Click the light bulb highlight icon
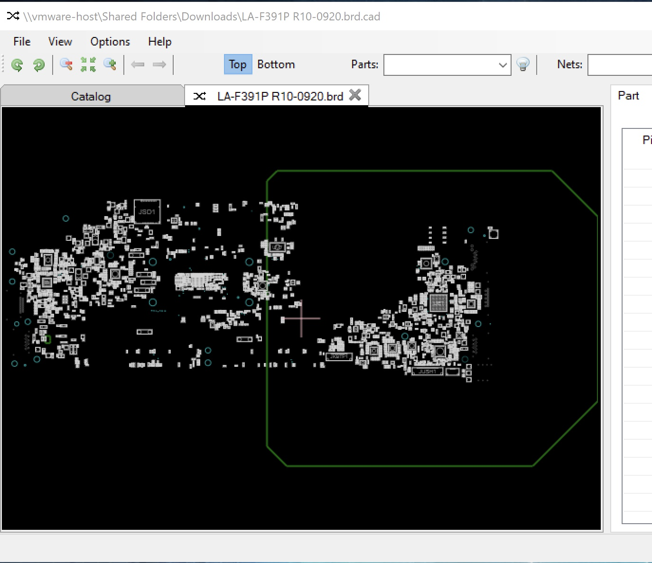The height and width of the screenshot is (563, 652). tap(523, 64)
